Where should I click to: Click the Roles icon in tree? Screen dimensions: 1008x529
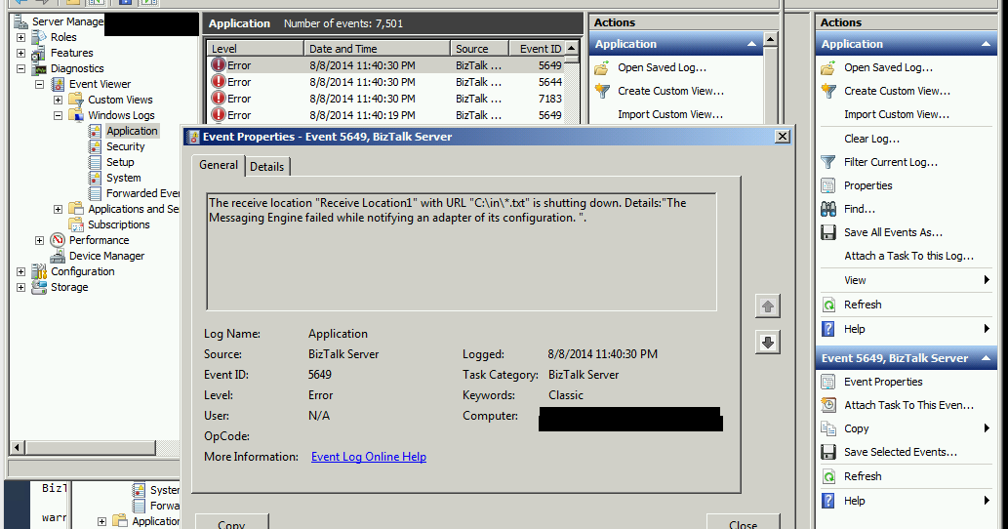click(39, 37)
